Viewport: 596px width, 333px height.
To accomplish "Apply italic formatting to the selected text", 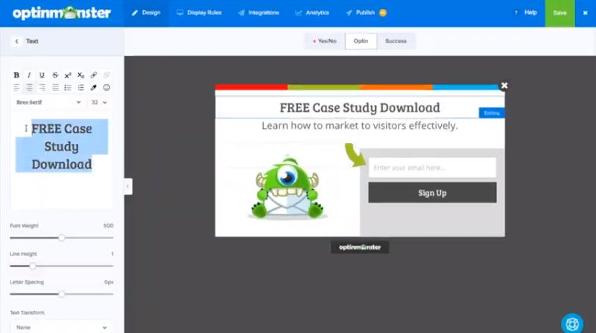I will pyautogui.click(x=29, y=75).
